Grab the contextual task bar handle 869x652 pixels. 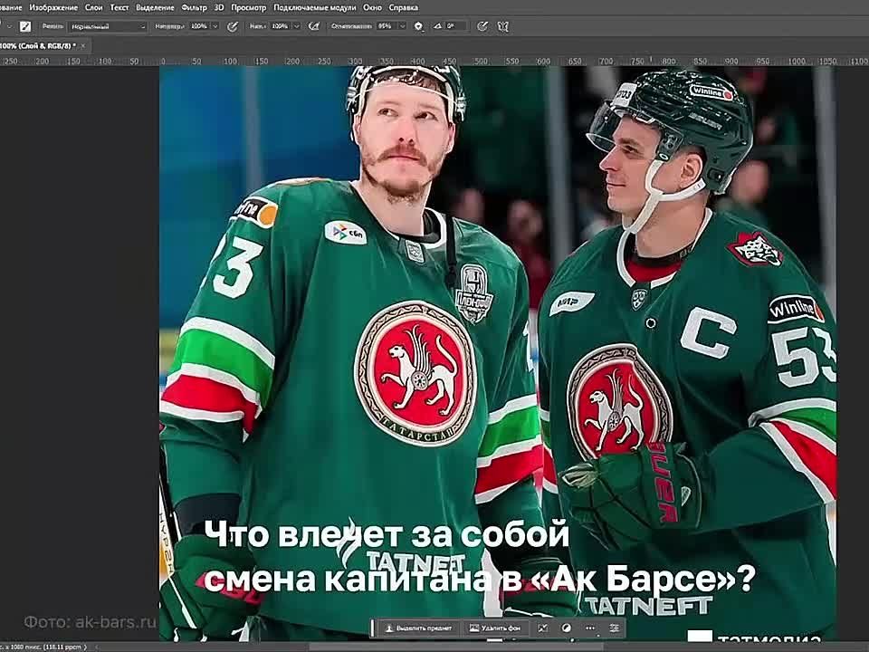coord(374,628)
